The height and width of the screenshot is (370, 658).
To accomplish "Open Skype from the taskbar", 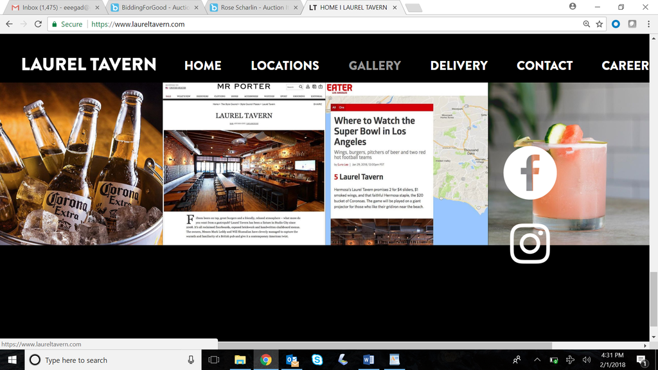I will coord(317,360).
